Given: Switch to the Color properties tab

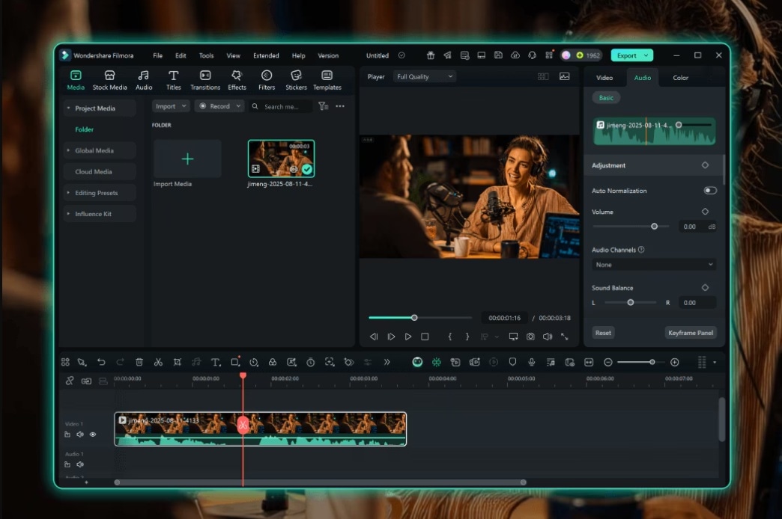Looking at the screenshot, I should [x=680, y=78].
